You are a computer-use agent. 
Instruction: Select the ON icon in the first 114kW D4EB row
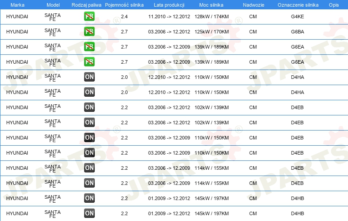[x=89, y=168]
